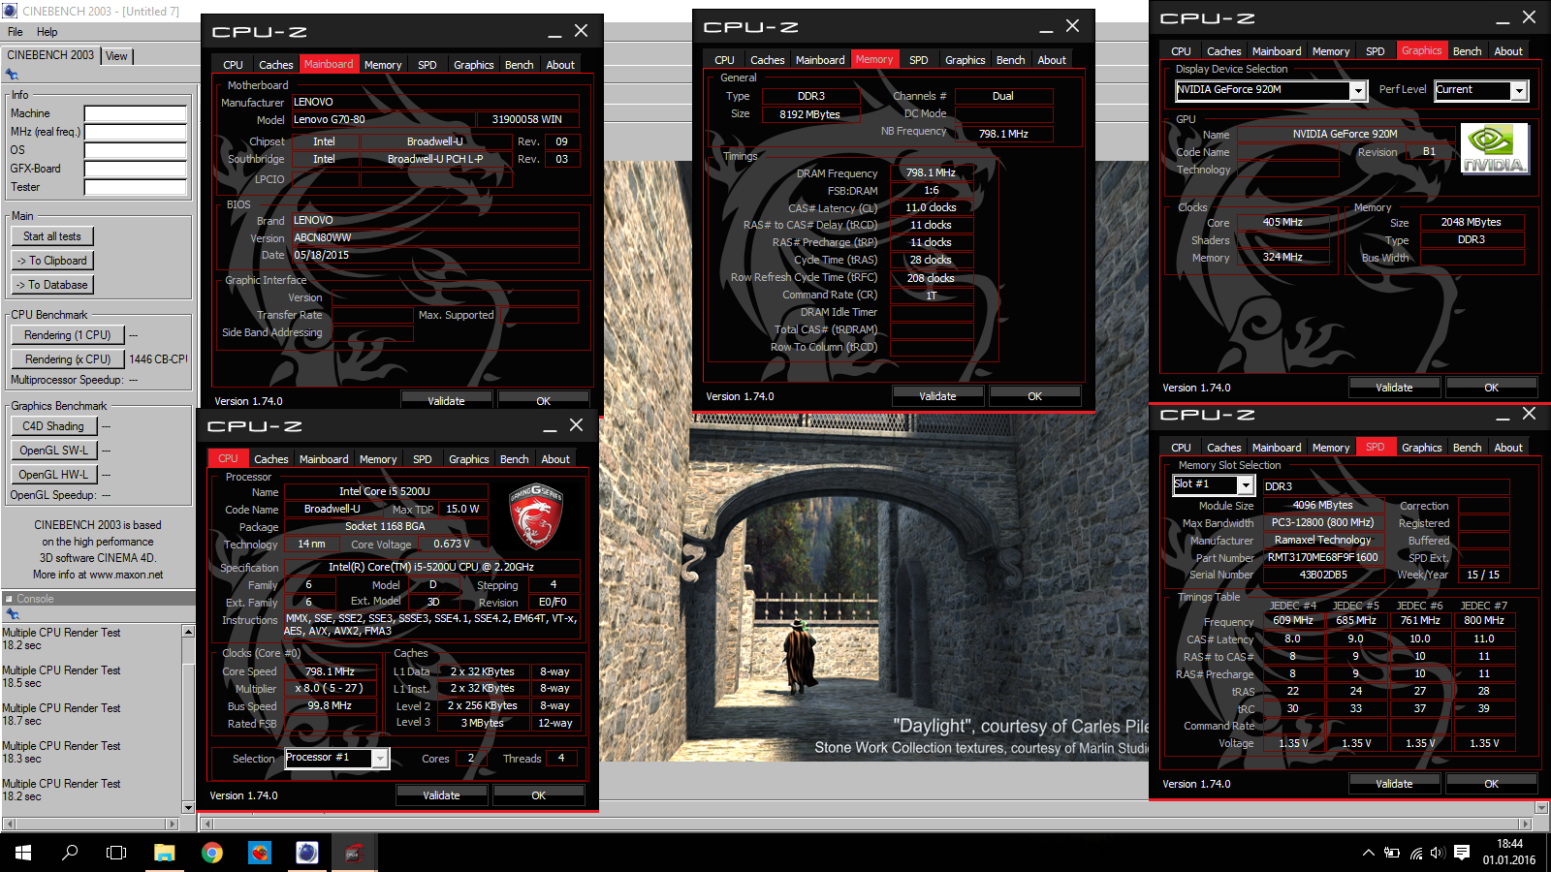The height and width of the screenshot is (872, 1551).
Task: Click Validate in the SPD window
Action: pos(1394,784)
